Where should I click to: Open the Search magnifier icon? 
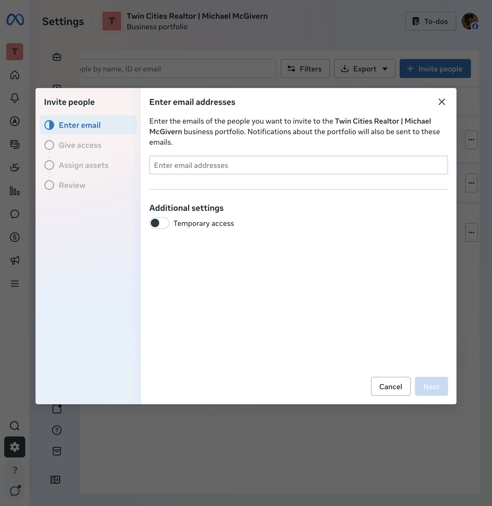[x=15, y=426]
